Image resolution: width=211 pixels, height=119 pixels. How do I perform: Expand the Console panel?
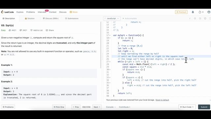pos(111,107)
